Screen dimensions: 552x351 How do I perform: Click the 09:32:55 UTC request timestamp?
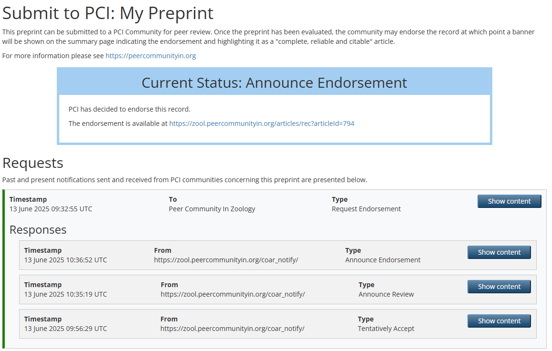coord(51,209)
